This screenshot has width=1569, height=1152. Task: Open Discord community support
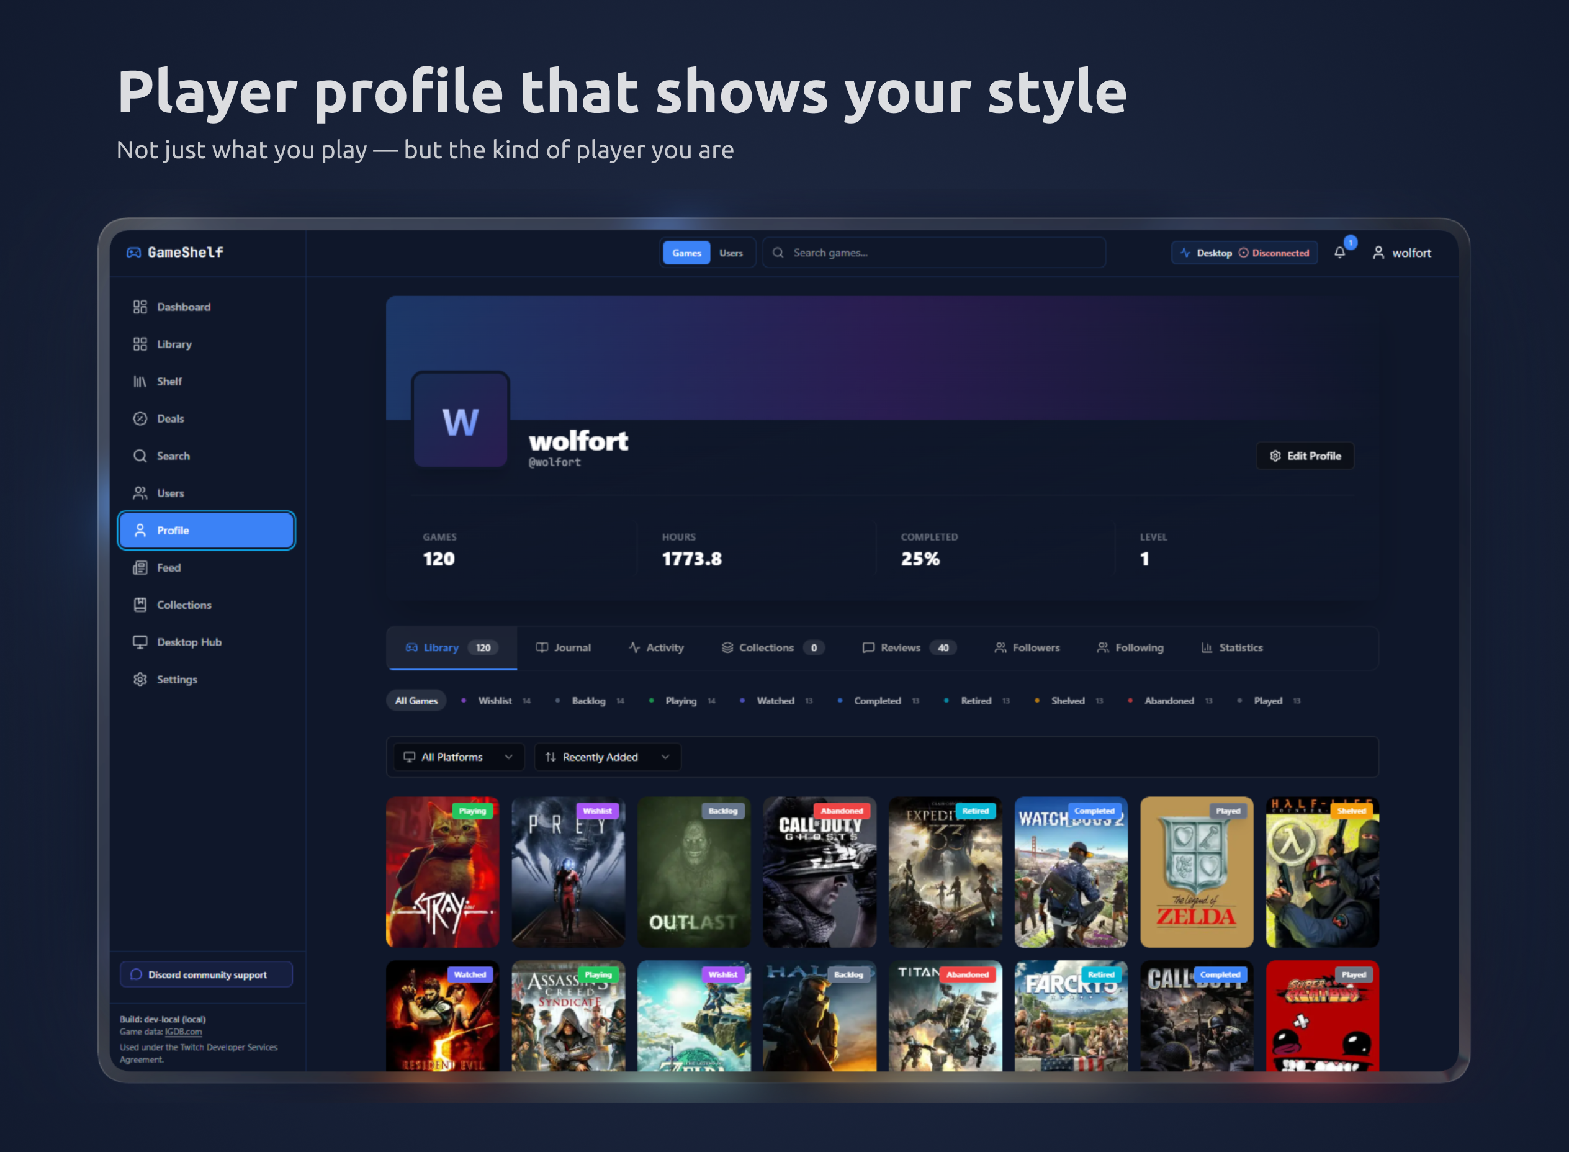tap(207, 974)
